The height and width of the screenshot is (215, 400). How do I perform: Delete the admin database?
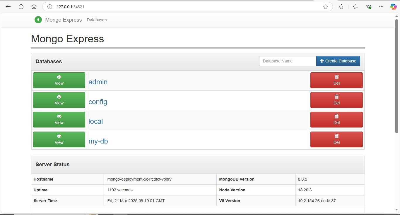(x=336, y=80)
